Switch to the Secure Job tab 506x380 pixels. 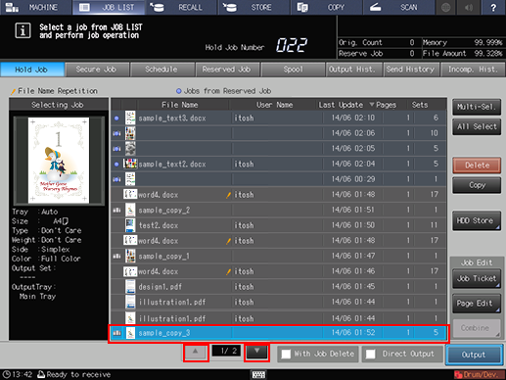pos(97,70)
